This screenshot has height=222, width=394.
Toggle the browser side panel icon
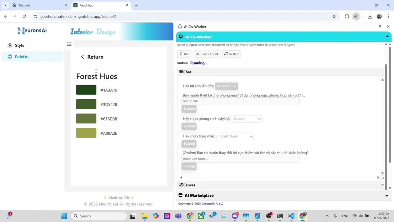click(356, 16)
